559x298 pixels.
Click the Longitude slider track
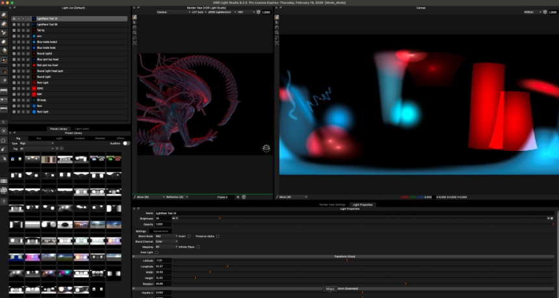[x=363, y=266]
